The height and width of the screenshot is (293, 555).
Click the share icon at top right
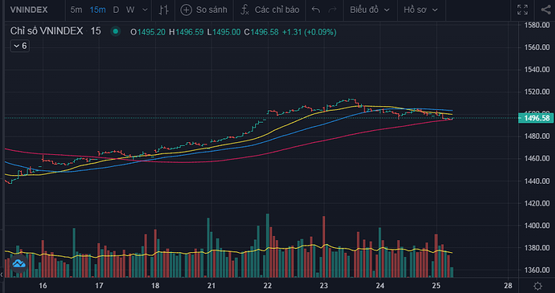click(545, 10)
